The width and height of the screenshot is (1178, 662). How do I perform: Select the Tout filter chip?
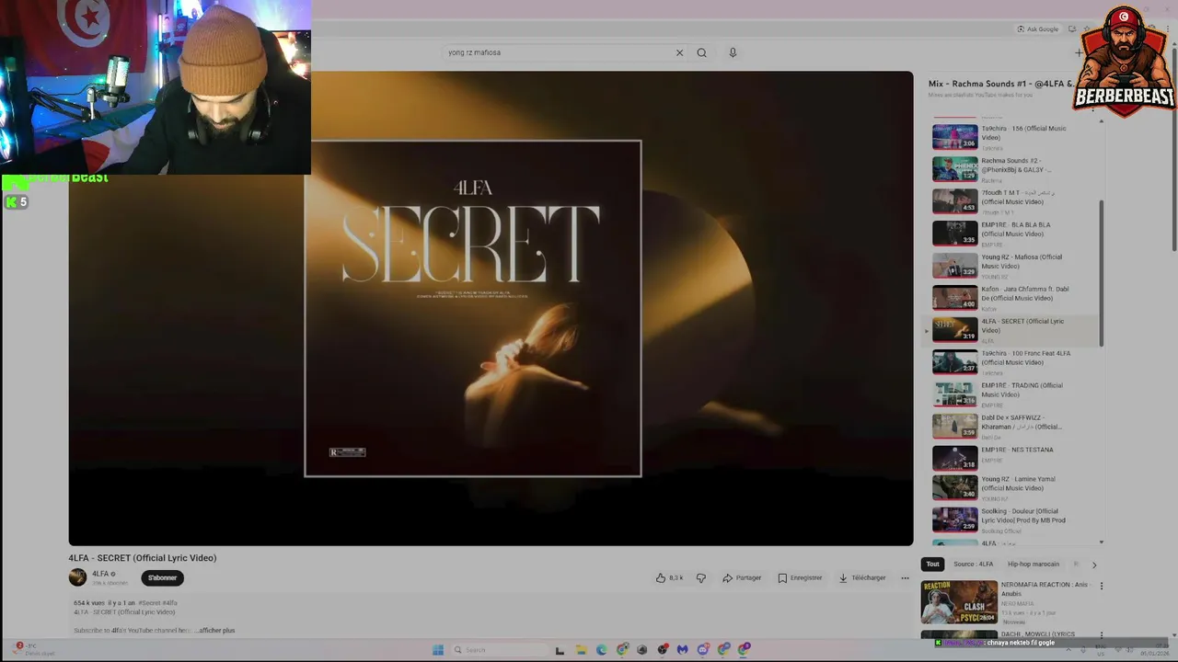tap(932, 564)
